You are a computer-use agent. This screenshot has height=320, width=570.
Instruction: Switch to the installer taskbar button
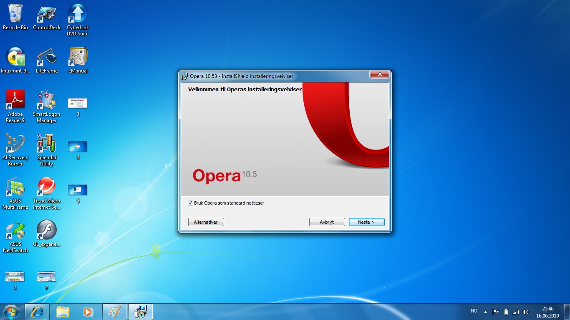141,311
